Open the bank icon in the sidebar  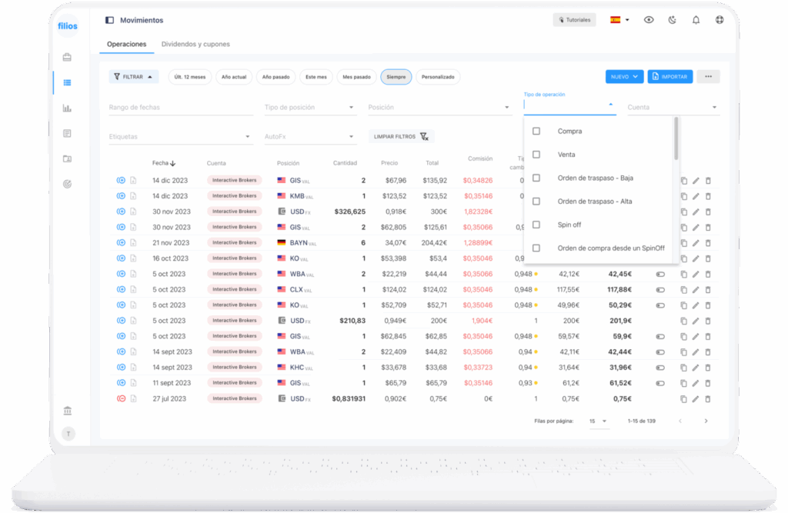point(68,410)
